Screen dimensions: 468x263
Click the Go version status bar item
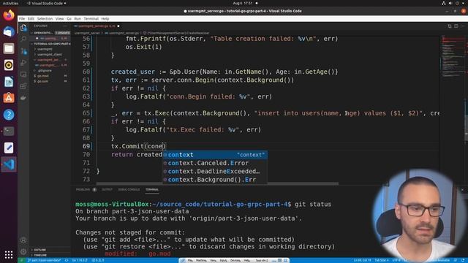(79, 260)
